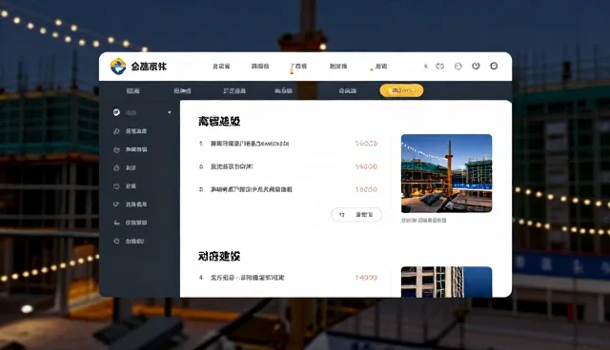
Task: Switch to the second tab in the dark bar
Action: pos(182,90)
